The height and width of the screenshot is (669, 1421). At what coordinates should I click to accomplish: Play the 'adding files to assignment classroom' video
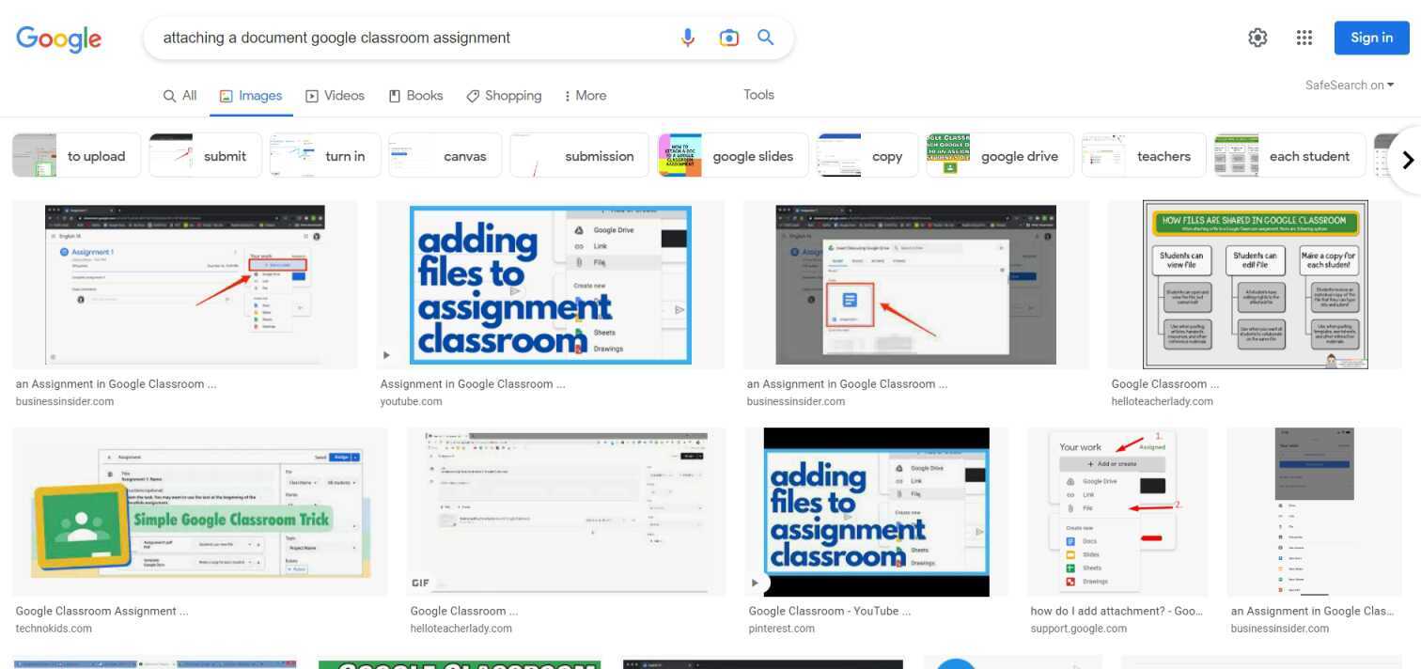click(x=550, y=284)
